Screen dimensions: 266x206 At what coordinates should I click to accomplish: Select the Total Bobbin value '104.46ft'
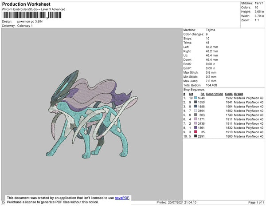211,85
